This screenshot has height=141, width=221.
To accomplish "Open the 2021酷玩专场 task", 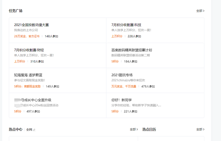I will tap(122, 75).
